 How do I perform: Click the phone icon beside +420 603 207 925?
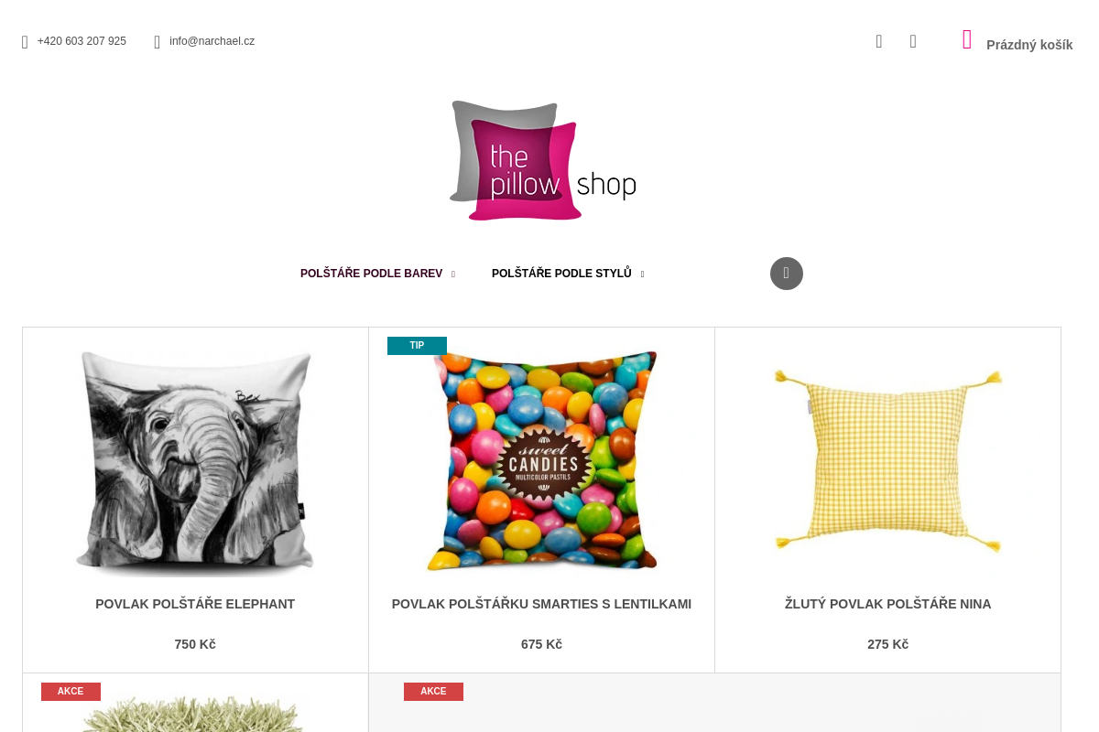(x=25, y=42)
